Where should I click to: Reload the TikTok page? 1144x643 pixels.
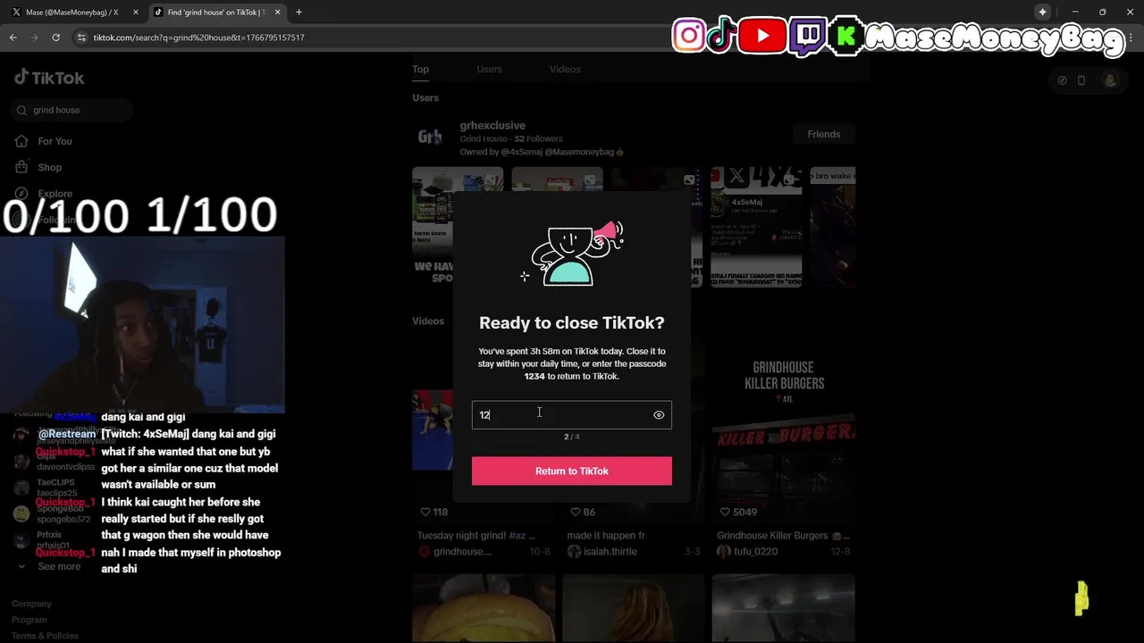pos(55,38)
